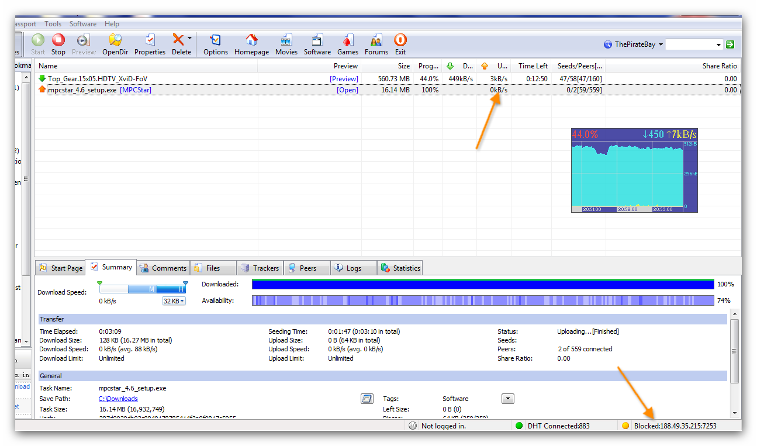This screenshot has width=757, height=446.
Task: Open the 32 KB speed limit dropdown
Action: pos(174,301)
